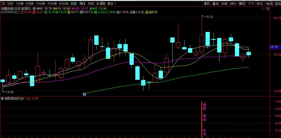Toggle the right side panel icon

pyautogui.click(x=267, y=9)
